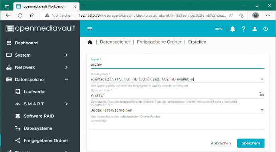
Task: Click the Kommentar text field
Action: coord(178,126)
